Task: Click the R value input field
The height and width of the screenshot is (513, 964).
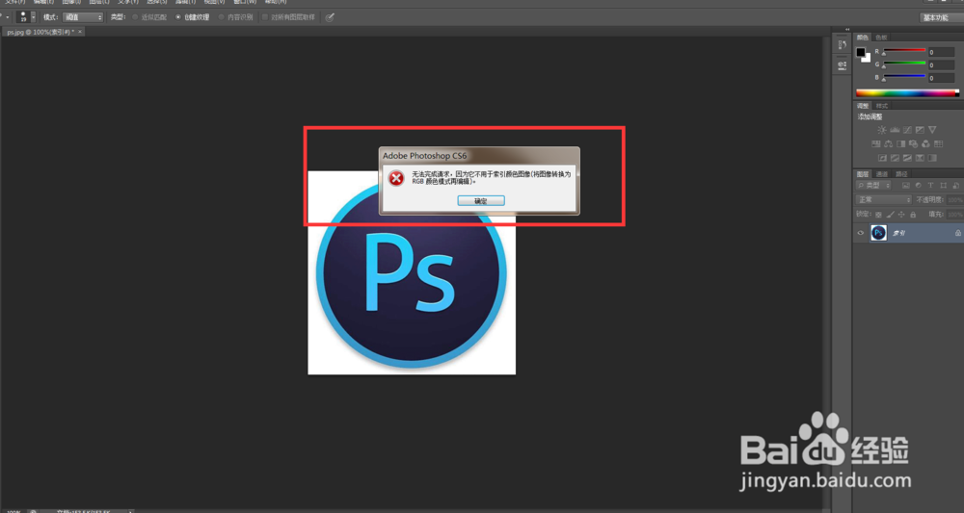Action: click(941, 52)
